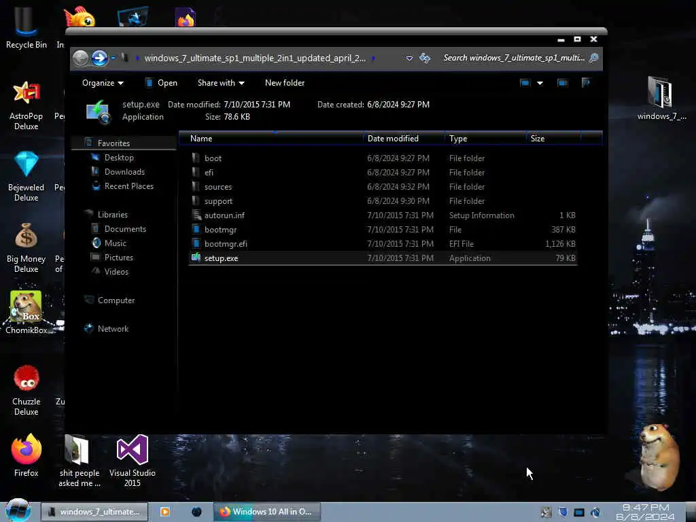This screenshot has width=696, height=522.
Task: Switch to windows_7_ultimate taskbar button
Action: (94, 512)
